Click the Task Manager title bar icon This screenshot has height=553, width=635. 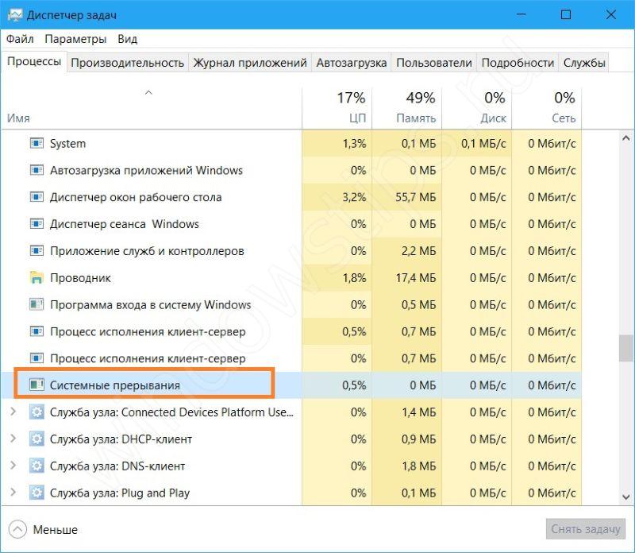(x=15, y=15)
